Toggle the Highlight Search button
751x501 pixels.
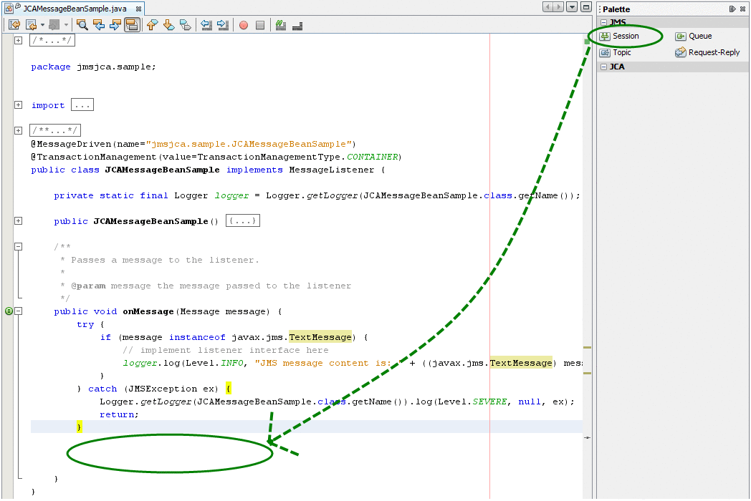tap(132, 25)
